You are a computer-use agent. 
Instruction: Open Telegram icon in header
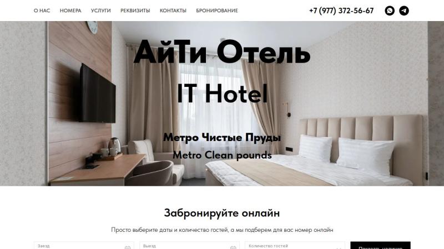(404, 11)
